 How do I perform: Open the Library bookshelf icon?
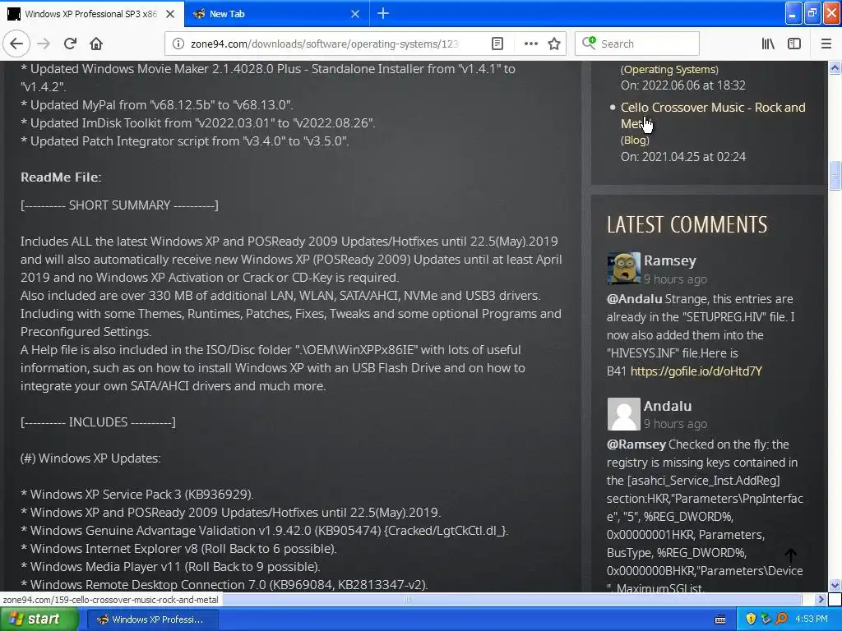(x=768, y=44)
